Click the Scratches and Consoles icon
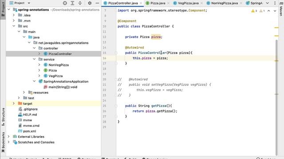This screenshot has width=284, height=159. (x=15, y=142)
